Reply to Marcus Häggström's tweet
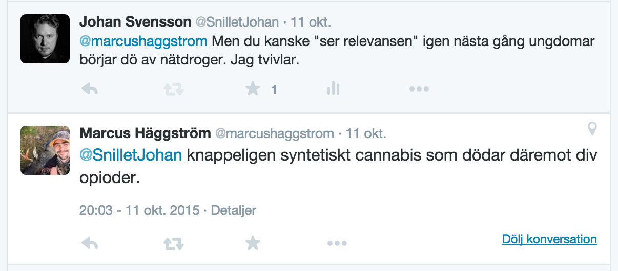 (x=90, y=243)
